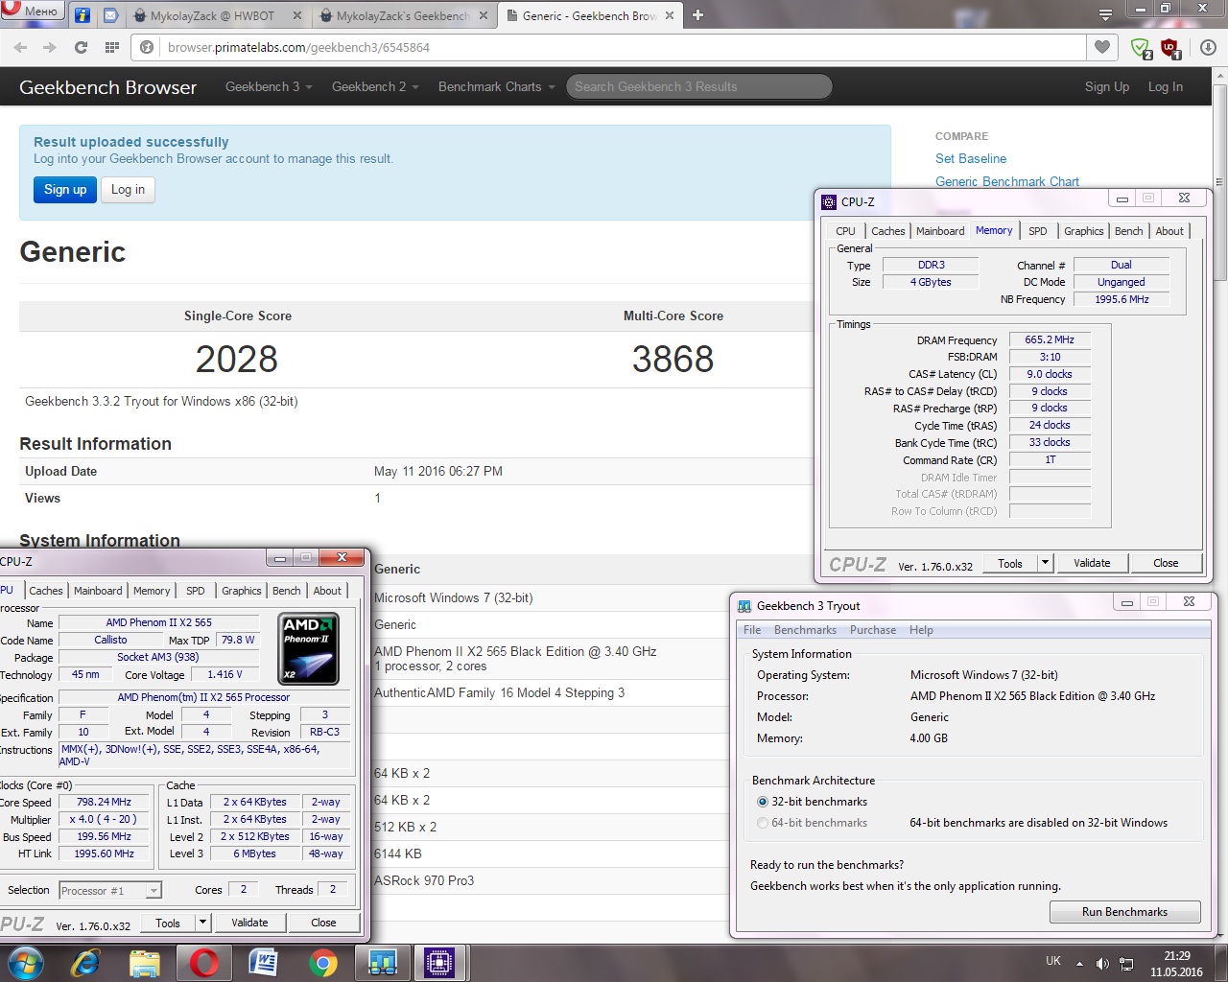
Task: Select 32-bit benchmarks radio button
Action: (x=763, y=802)
